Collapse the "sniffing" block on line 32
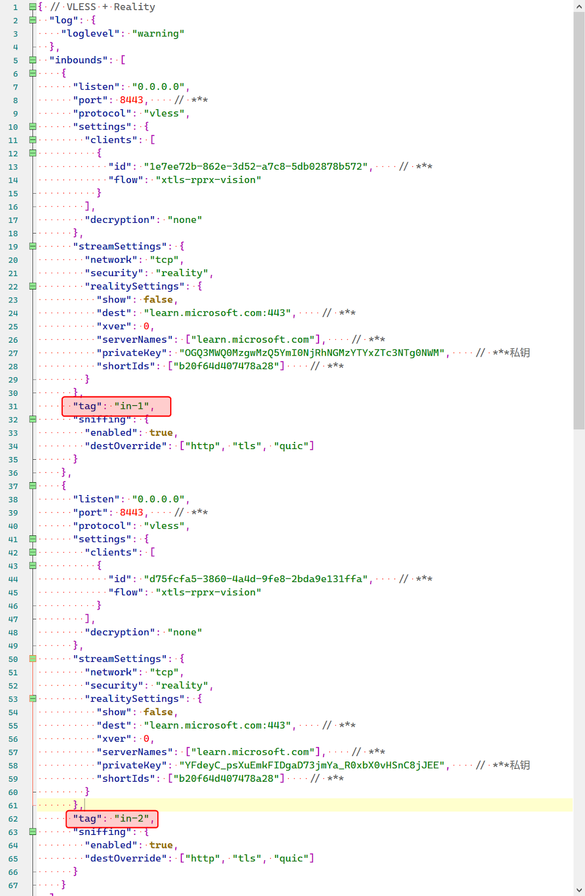This screenshot has width=585, height=896. click(32, 419)
